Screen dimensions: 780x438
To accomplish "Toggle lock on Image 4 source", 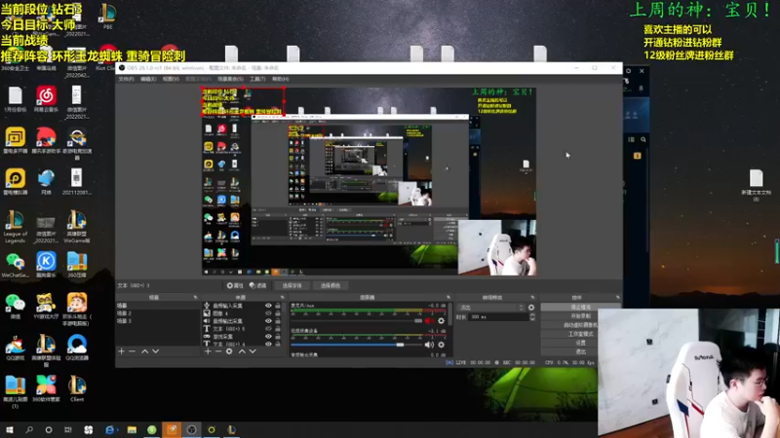I will [278, 313].
